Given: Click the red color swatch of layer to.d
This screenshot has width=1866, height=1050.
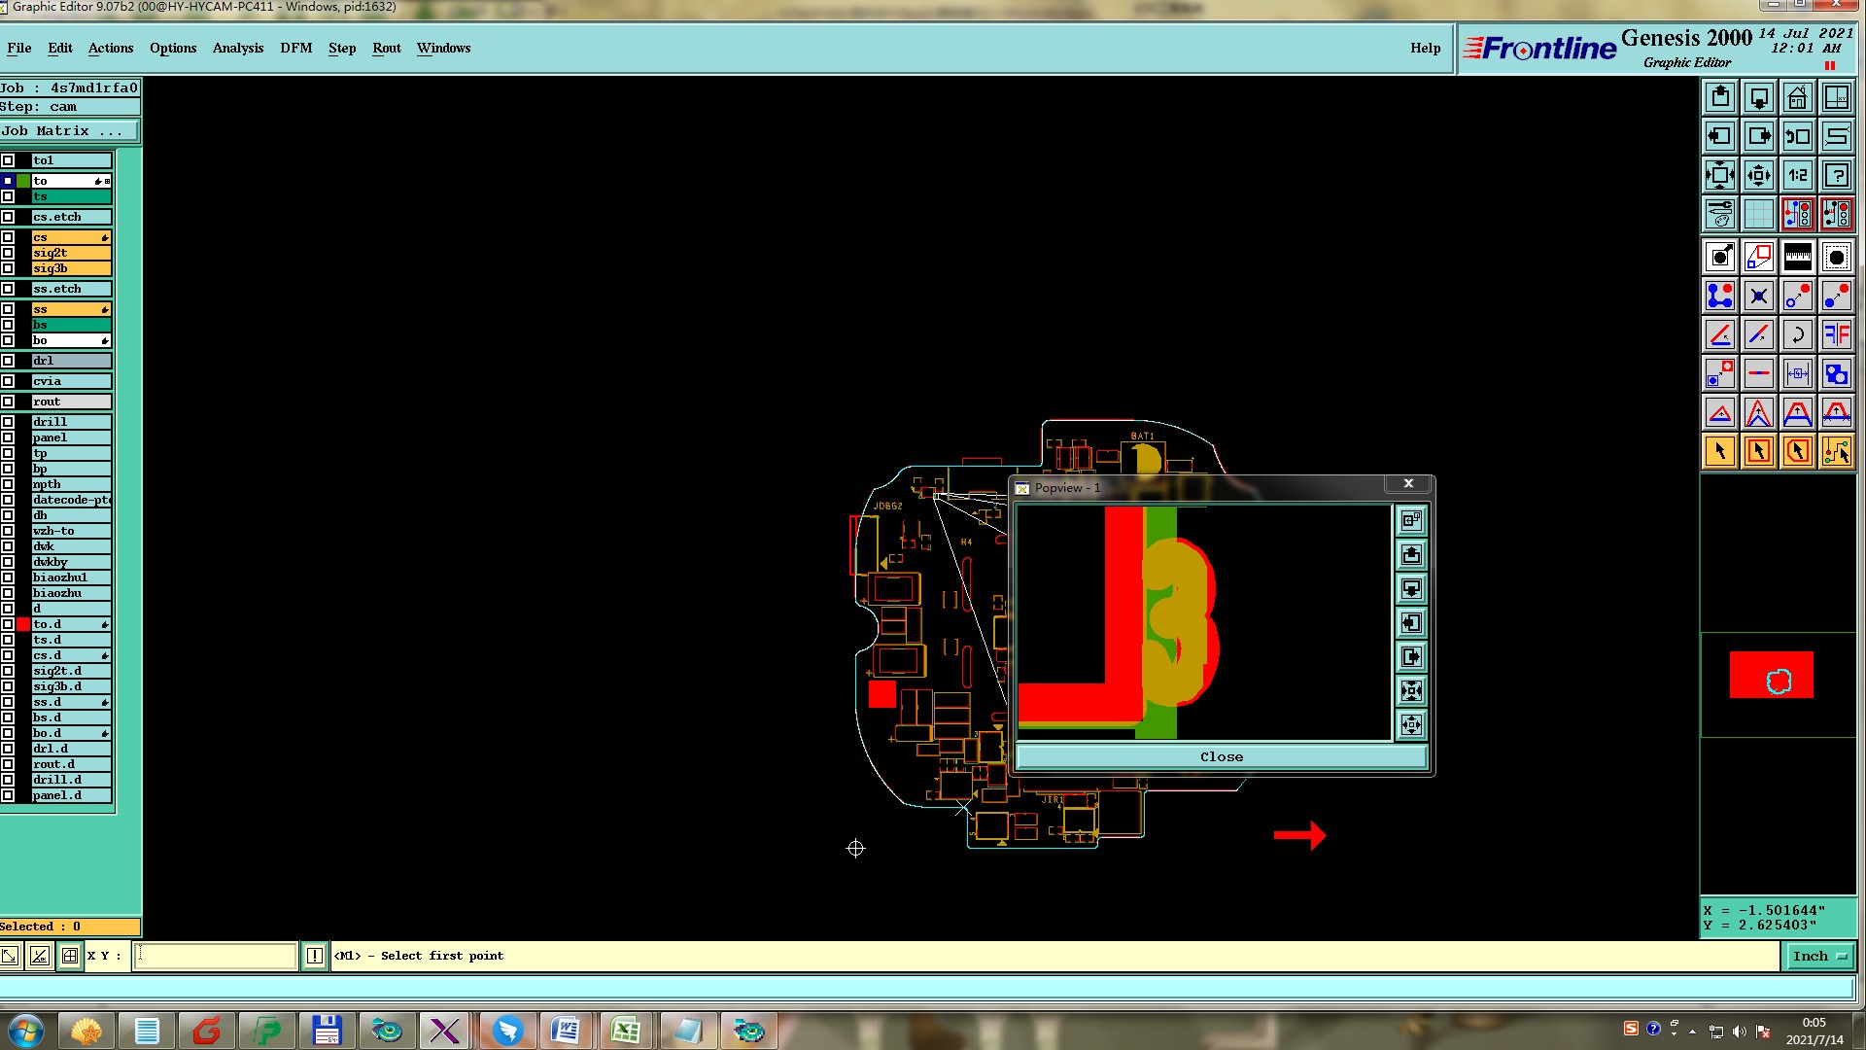Looking at the screenshot, I should [x=23, y=624].
